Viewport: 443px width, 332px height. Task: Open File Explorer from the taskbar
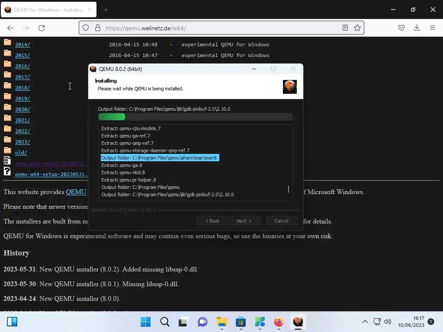222,322
